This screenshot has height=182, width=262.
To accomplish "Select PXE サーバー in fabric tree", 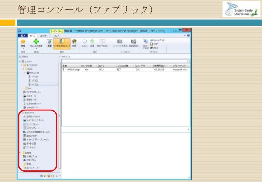I will pos(30,96).
